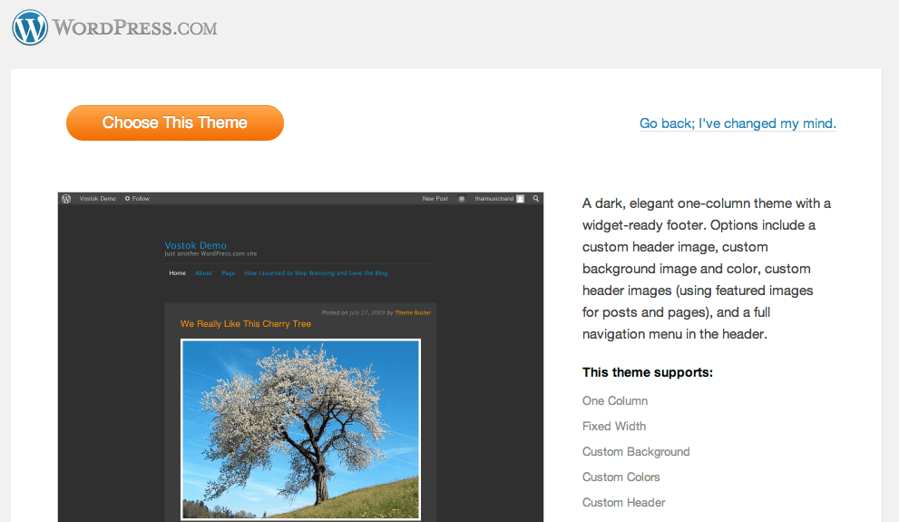Screen dimensions: 899x522
Task: Open 'Go back; I've changed my mind' link
Action: point(738,123)
